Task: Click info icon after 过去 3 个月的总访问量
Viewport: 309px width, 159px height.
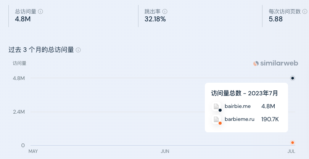Action: tap(78, 50)
